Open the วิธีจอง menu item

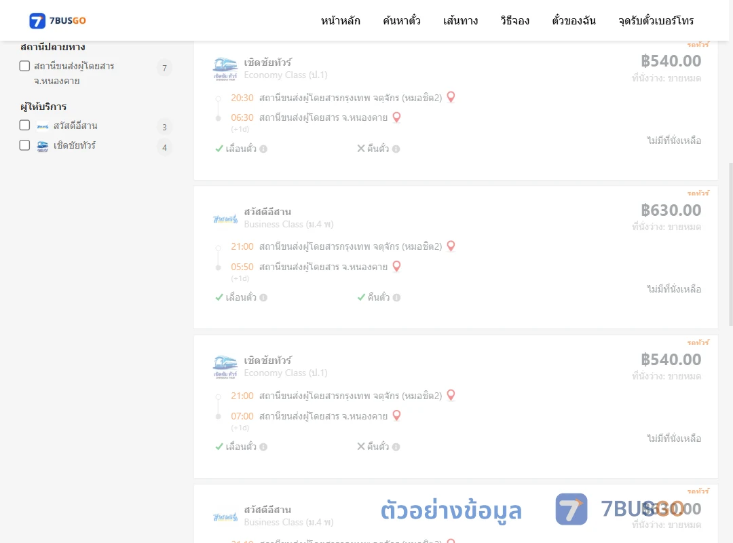pos(514,20)
